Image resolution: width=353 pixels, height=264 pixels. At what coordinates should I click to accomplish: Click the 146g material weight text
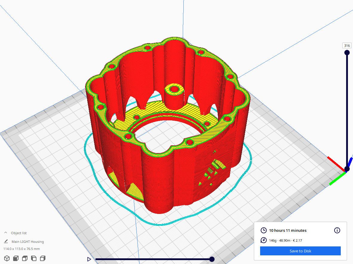(x=272, y=240)
